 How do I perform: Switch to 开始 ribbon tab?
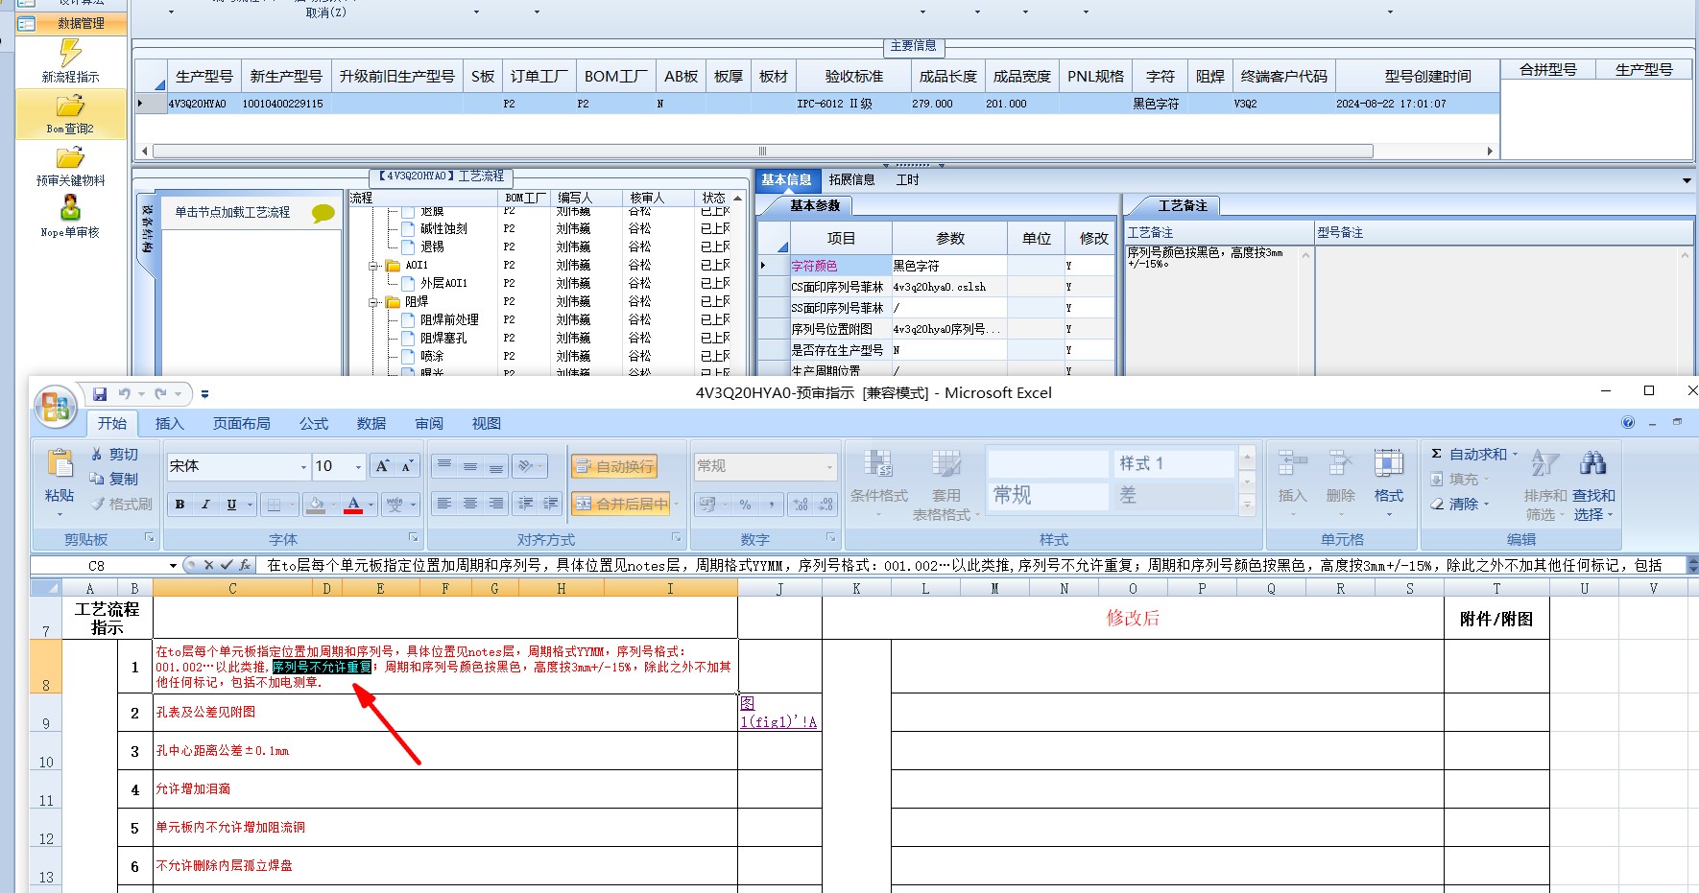coord(112,423)
